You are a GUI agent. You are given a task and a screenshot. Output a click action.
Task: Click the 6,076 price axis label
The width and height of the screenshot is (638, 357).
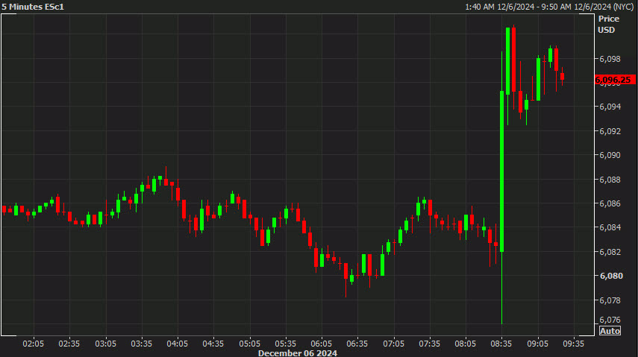(x=610, y=320)
